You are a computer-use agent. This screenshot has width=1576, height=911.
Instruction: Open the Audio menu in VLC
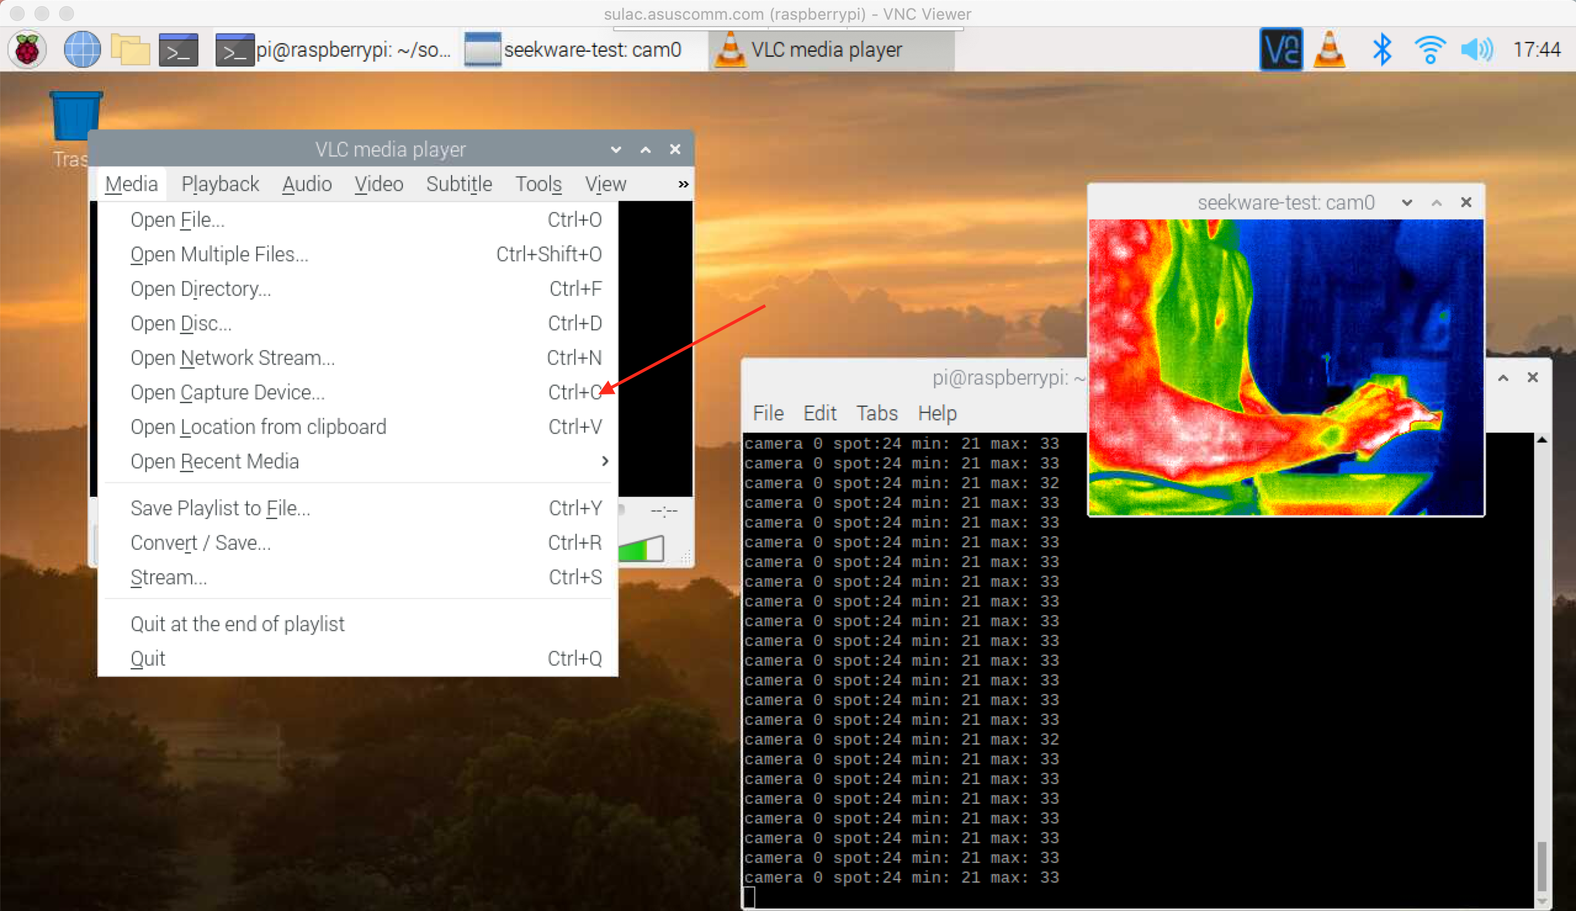point(307,184)
